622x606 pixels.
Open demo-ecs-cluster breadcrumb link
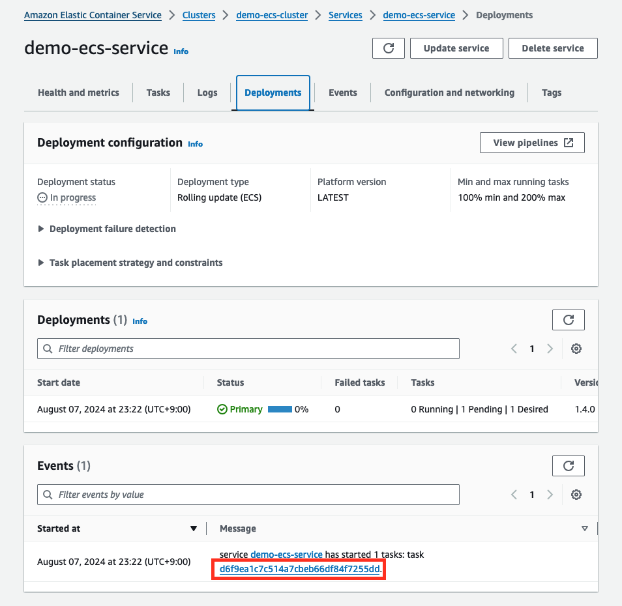point(272,15)
